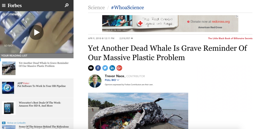
Task: Play the euronews sci-tech video
Action: pos(36,32)
